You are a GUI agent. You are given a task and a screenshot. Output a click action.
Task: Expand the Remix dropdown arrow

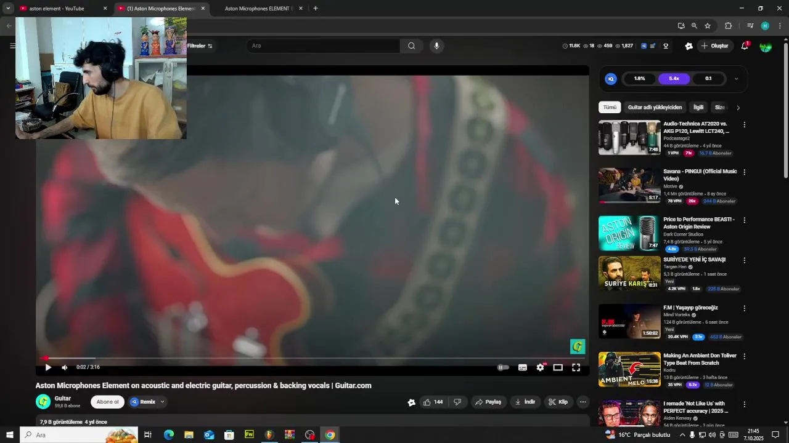(162, 402)
